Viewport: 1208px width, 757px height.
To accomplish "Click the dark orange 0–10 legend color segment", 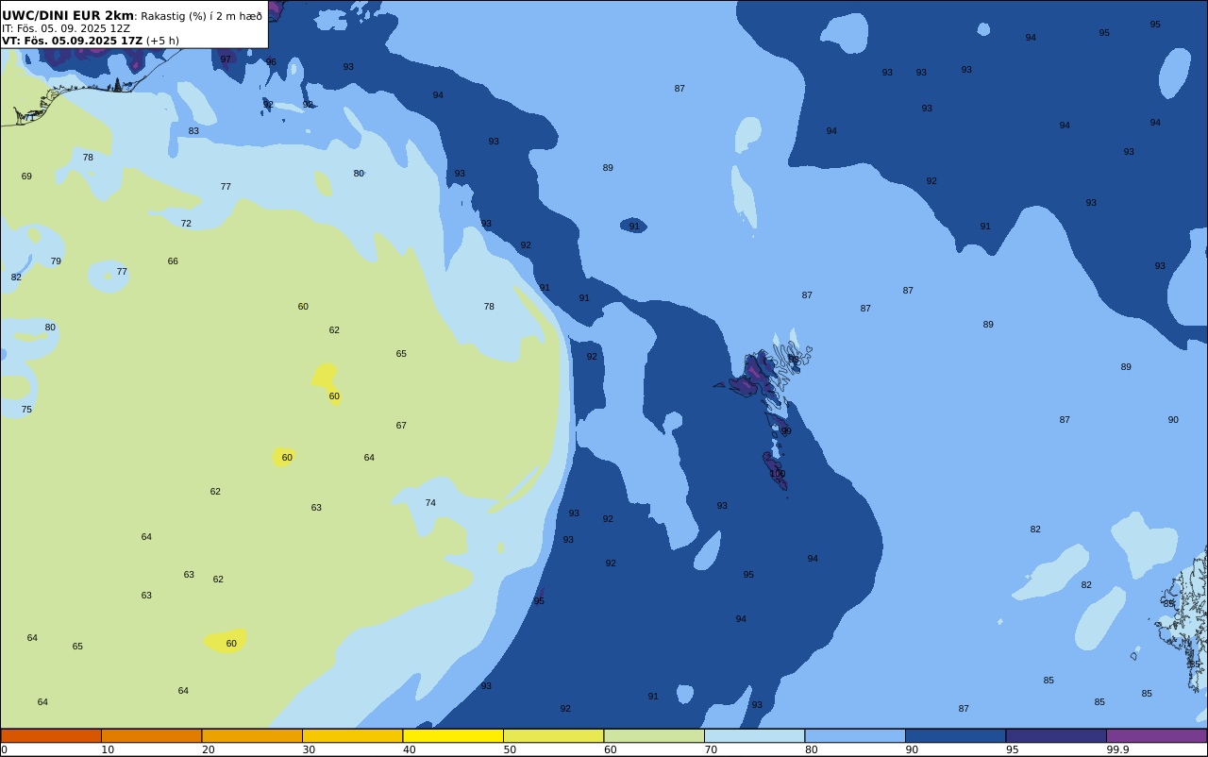I will click(x=51, y=735).
